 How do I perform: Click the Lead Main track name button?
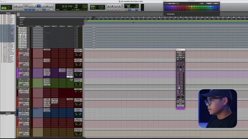[x=24, y=69]
